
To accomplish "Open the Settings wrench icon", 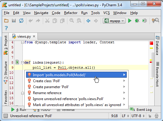I will [155, 21].
